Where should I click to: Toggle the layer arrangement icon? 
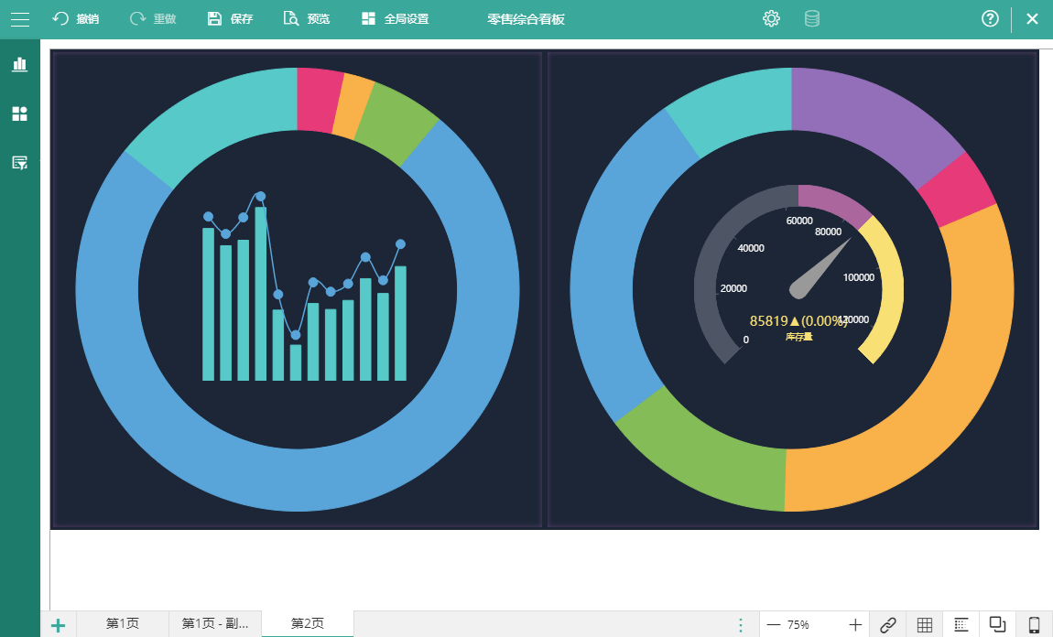(997, 624)
